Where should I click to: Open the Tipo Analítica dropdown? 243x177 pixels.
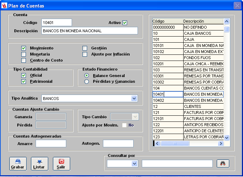point(134,99)
